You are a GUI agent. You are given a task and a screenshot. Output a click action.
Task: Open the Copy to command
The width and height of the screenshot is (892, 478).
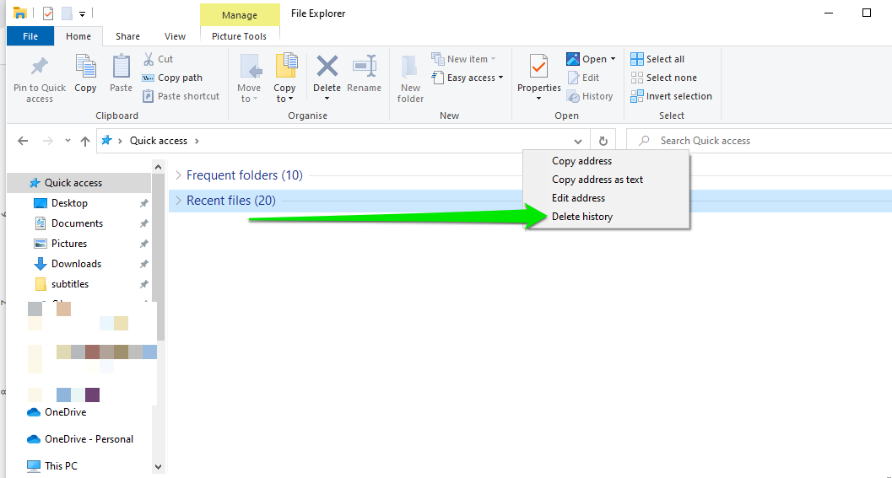(284, 78)
